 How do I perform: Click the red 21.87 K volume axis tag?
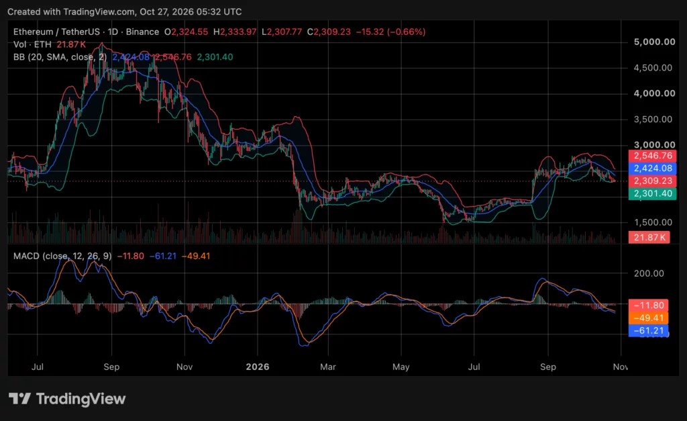(649, 237)
